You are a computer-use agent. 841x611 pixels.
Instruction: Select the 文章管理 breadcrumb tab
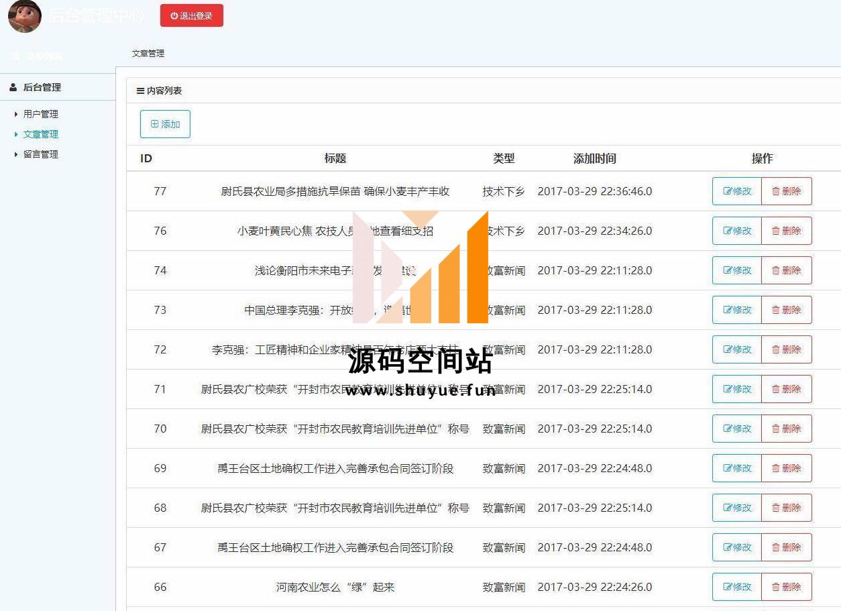148,54
